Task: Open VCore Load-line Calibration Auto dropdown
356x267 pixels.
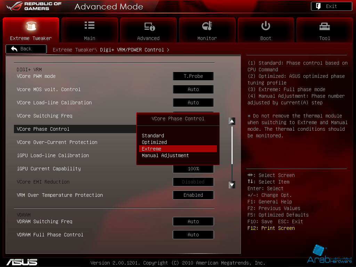Action: pos(193,103)
